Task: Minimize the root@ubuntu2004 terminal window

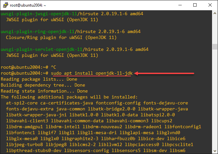Action: [180, 5]
